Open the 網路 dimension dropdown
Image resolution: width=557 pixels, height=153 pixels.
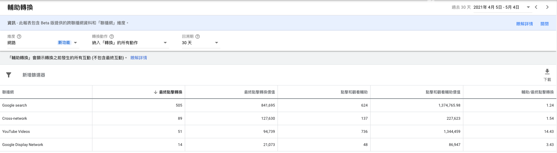75,43
